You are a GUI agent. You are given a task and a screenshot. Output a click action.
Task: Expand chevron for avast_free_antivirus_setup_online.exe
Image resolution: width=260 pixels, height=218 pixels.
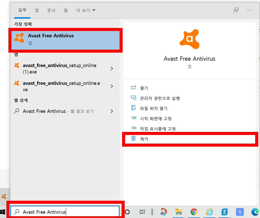(x=112, y=86)
